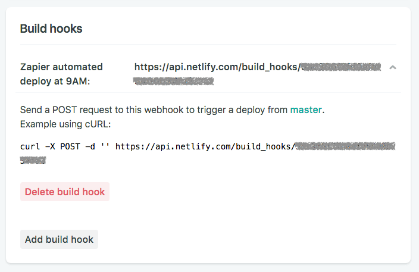
Task: Click the 'POST -d' flags in the command
Action: pos(77,146)
